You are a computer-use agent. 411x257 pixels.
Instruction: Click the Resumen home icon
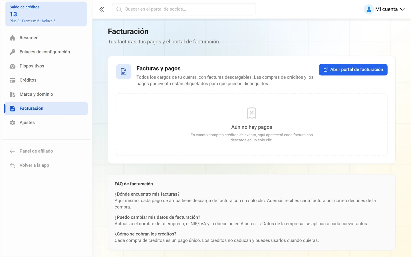[x=13, y=38]
